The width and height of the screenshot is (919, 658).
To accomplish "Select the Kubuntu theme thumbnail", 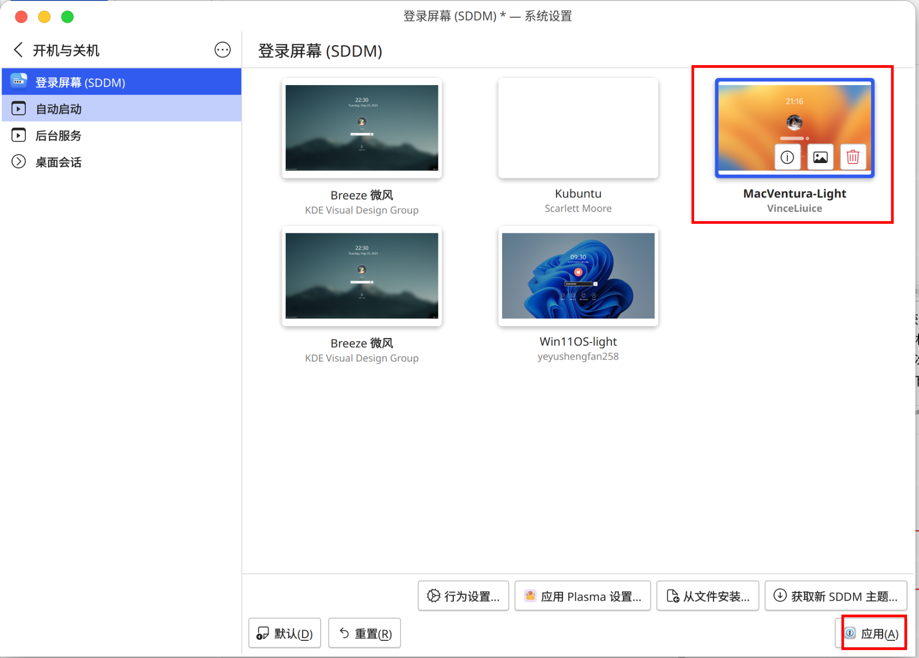I will pyautogui.click(x=578, y=128).
